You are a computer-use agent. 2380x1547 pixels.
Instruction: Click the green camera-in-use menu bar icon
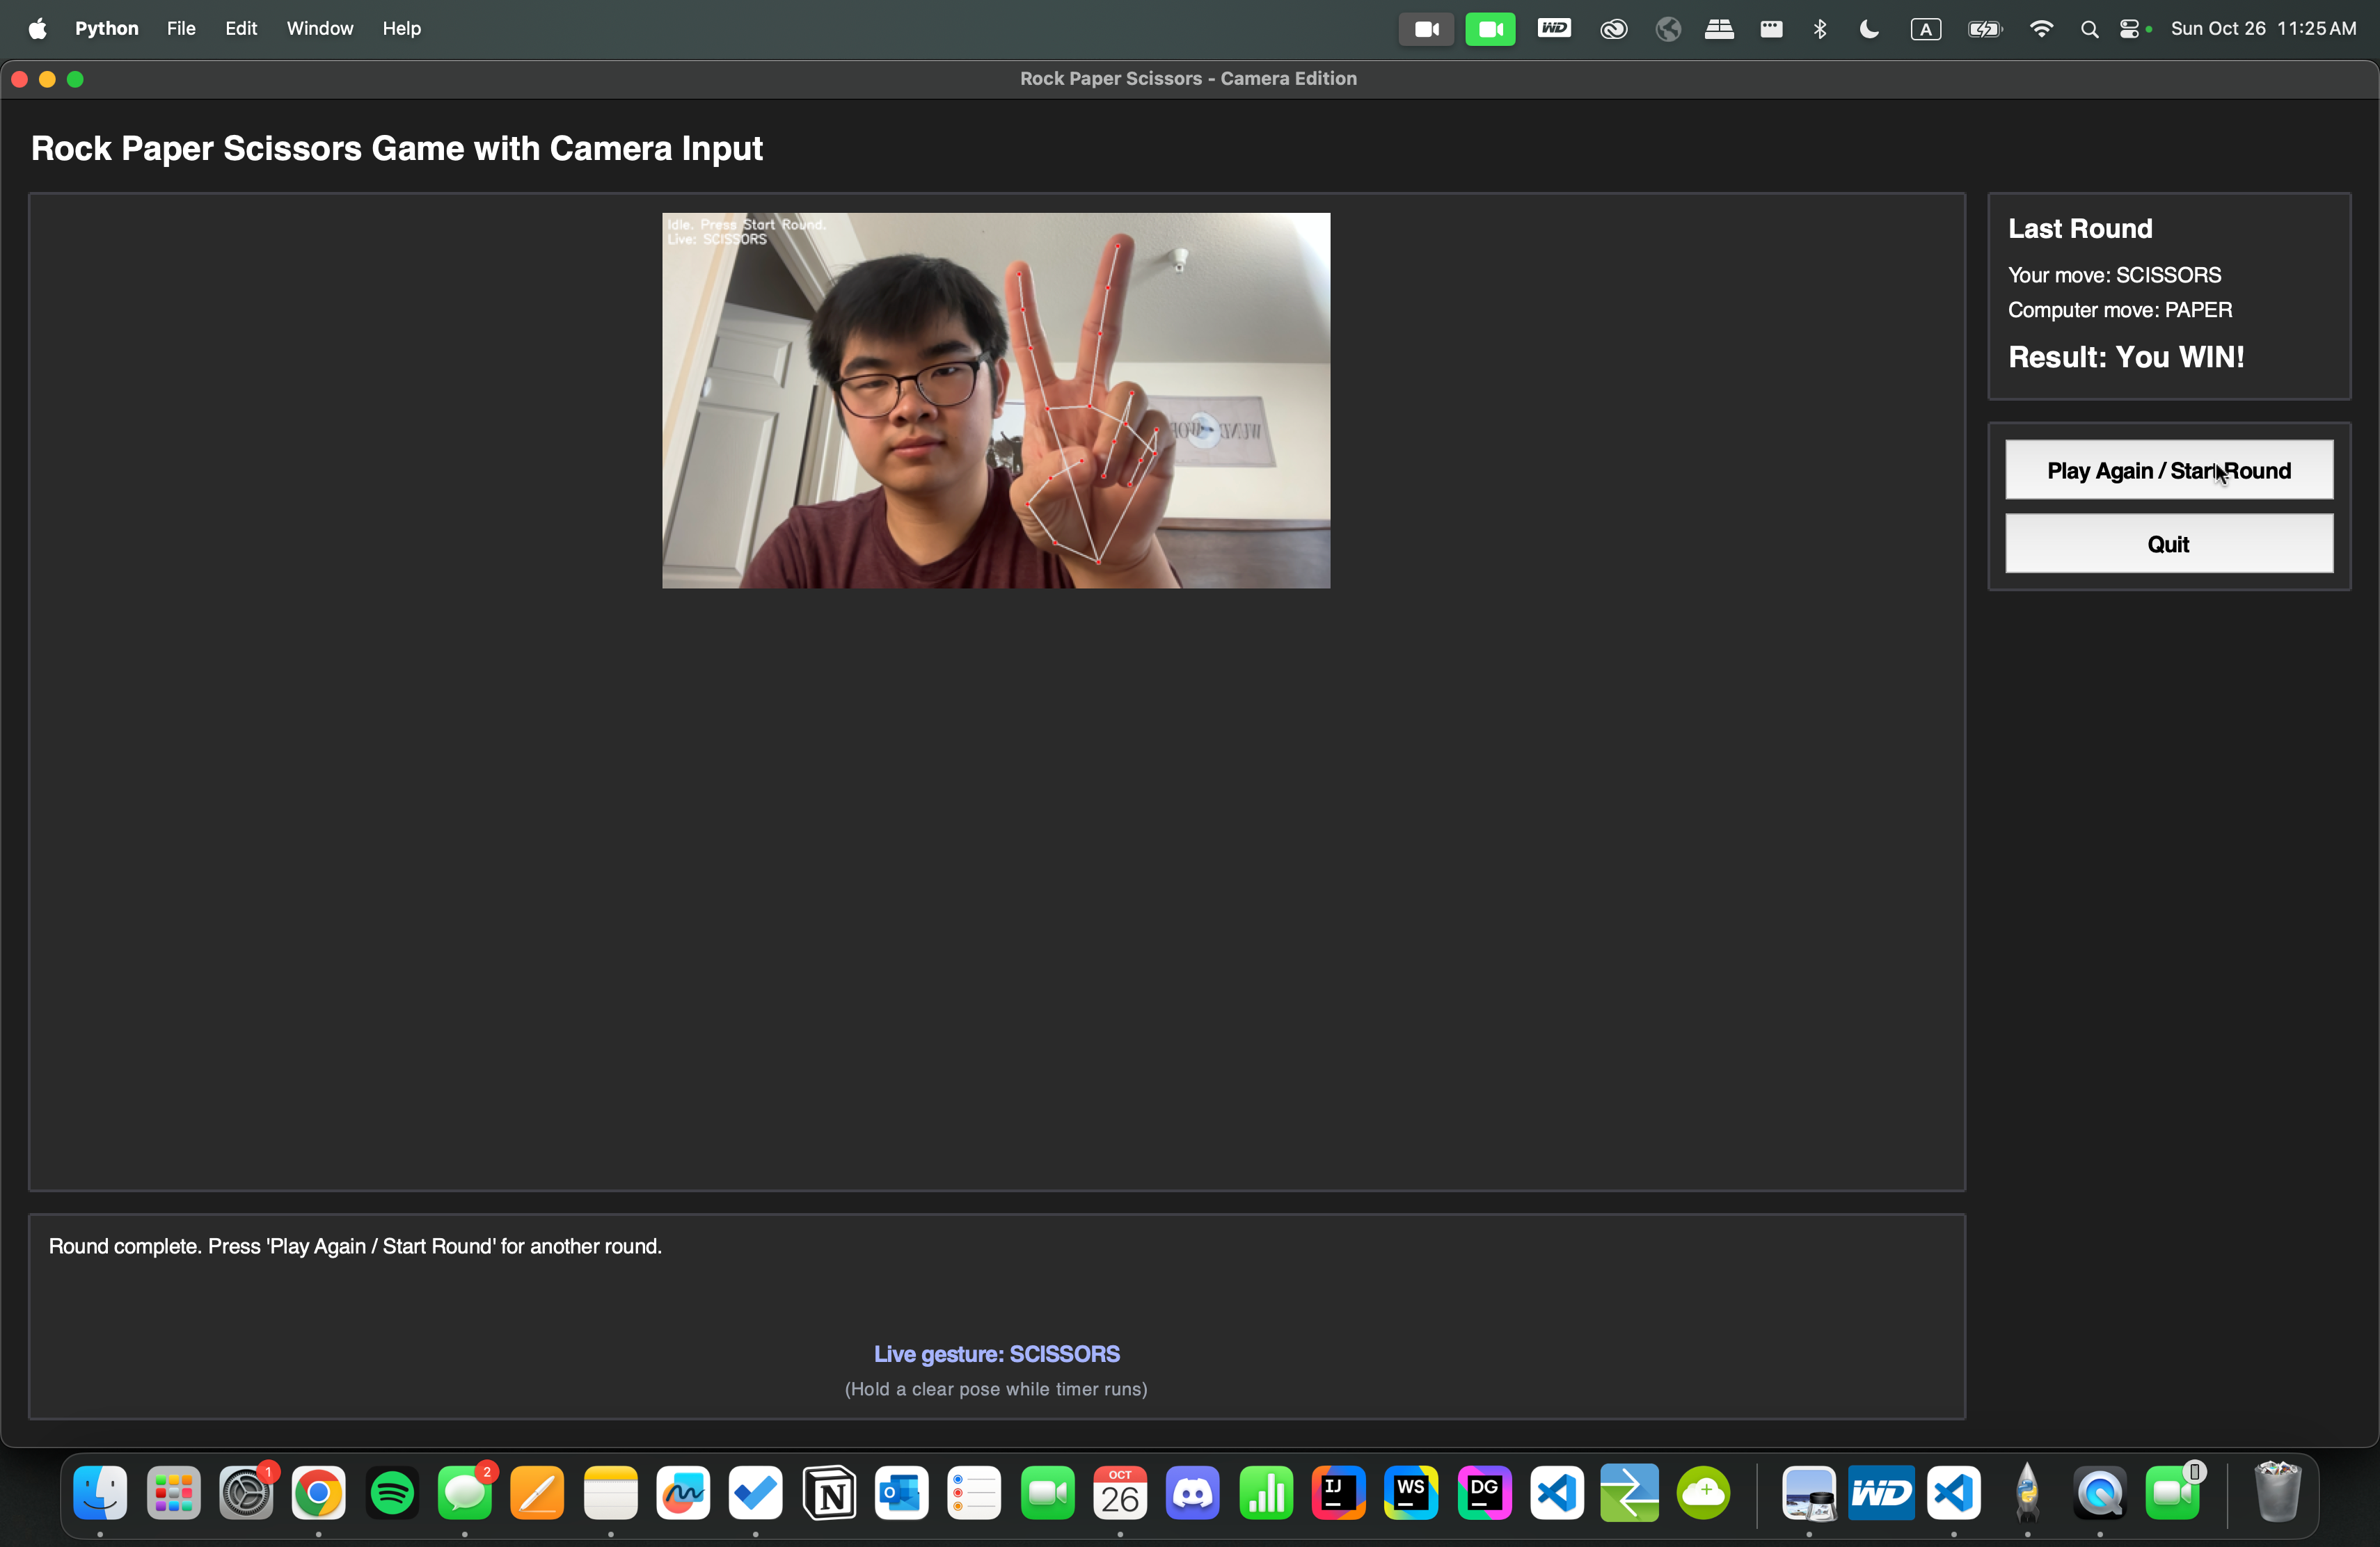pos(1489,29)
